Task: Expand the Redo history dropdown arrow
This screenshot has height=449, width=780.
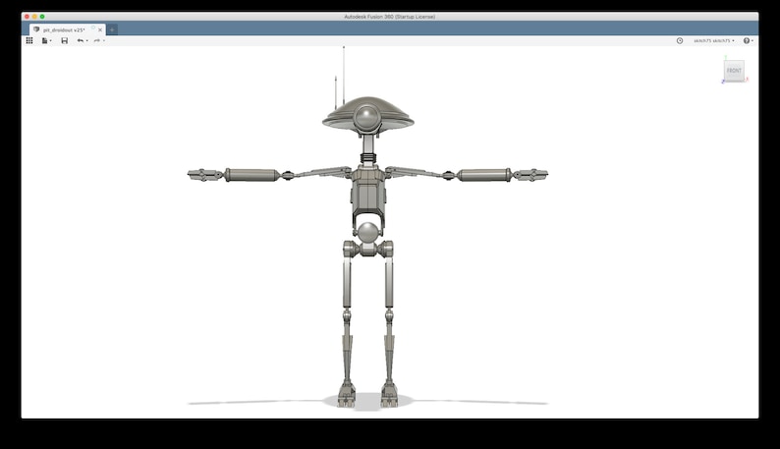Action: [103, 41]
